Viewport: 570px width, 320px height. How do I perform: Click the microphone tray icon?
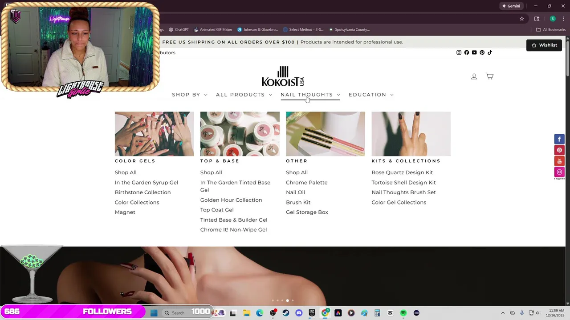tap(522, 313)
